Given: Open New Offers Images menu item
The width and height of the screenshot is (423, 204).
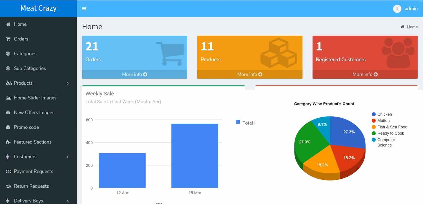Looking at the screenshot, I should point(34,113).
